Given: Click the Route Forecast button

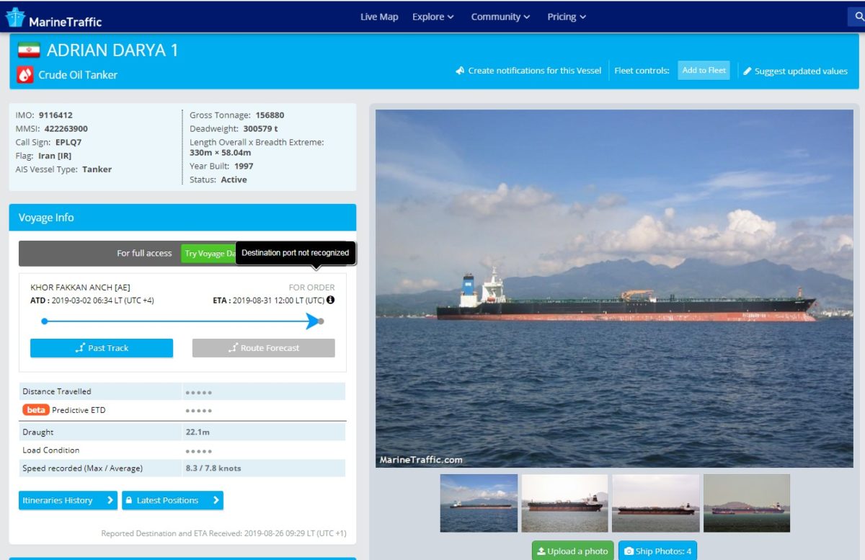Looking at the screenshot, I should pyautogui.click(x=263, y=348).
